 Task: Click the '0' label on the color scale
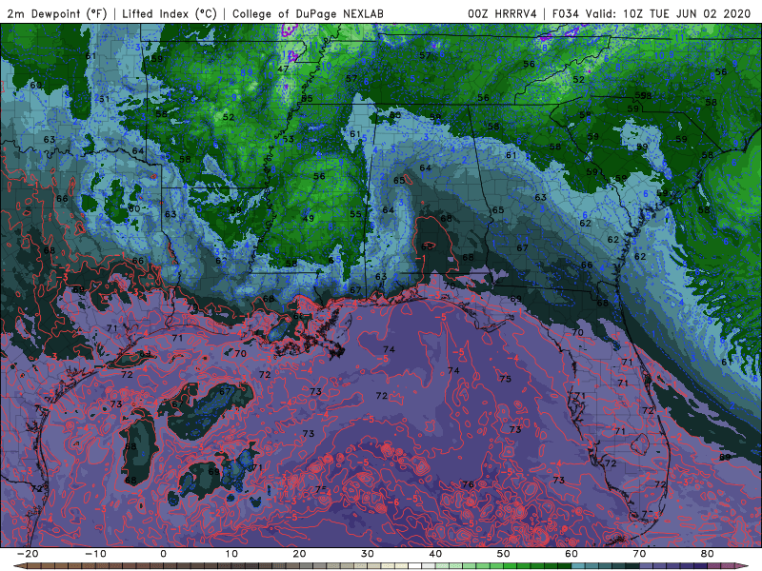point(163,554)
